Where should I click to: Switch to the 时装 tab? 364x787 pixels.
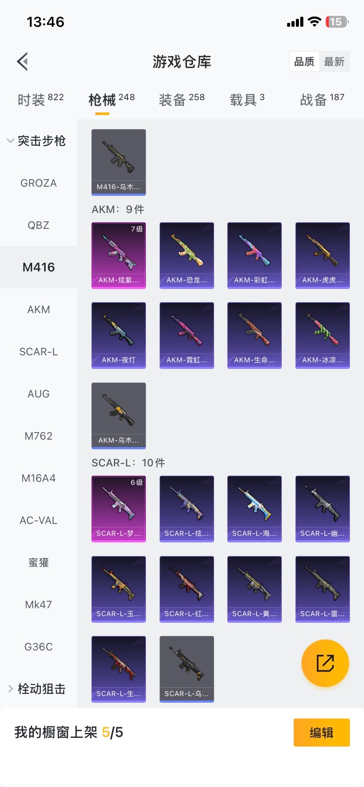pyautogui.click(x=40, y=100)
